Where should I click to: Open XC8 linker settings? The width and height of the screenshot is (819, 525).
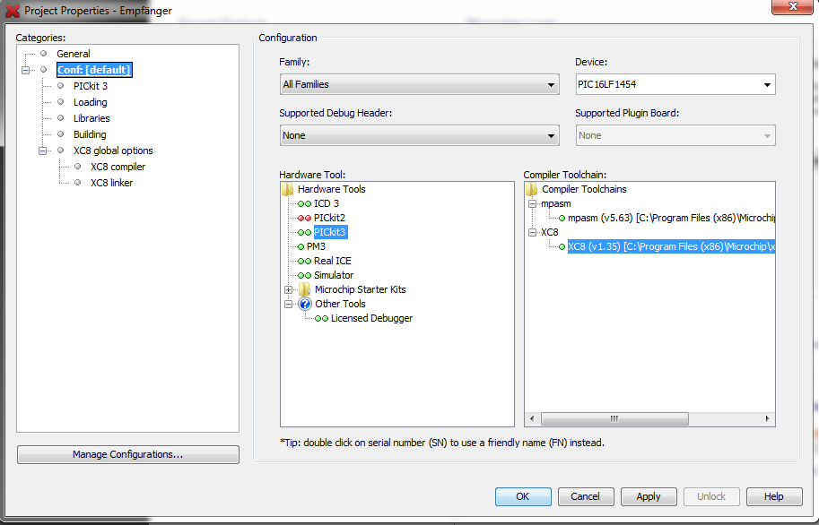click(x=111, y=183)
